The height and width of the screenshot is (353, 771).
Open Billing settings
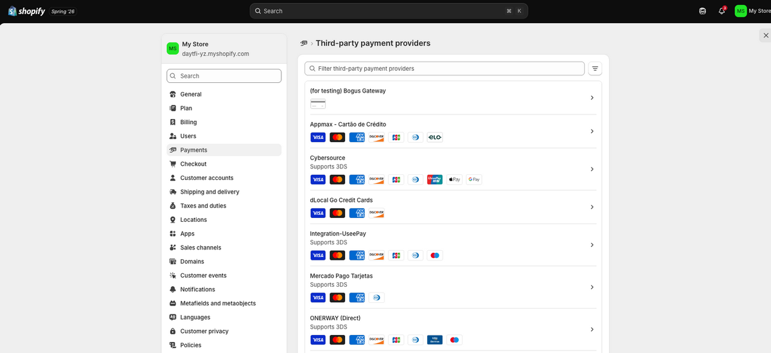(x=224, y=122)
